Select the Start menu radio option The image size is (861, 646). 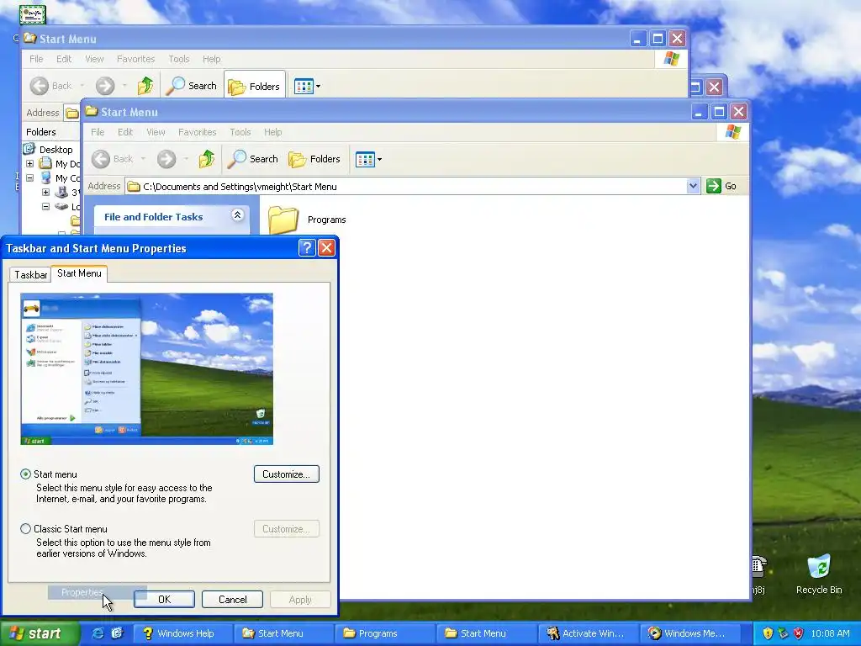25,474
